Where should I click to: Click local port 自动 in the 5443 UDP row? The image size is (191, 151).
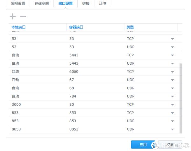15,63
